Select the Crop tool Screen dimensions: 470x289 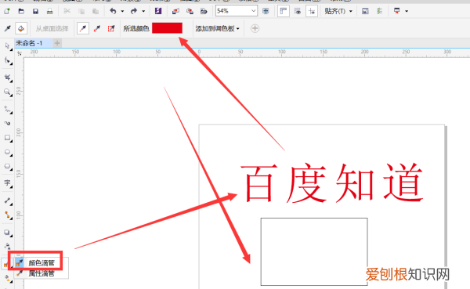click(8, 78)
